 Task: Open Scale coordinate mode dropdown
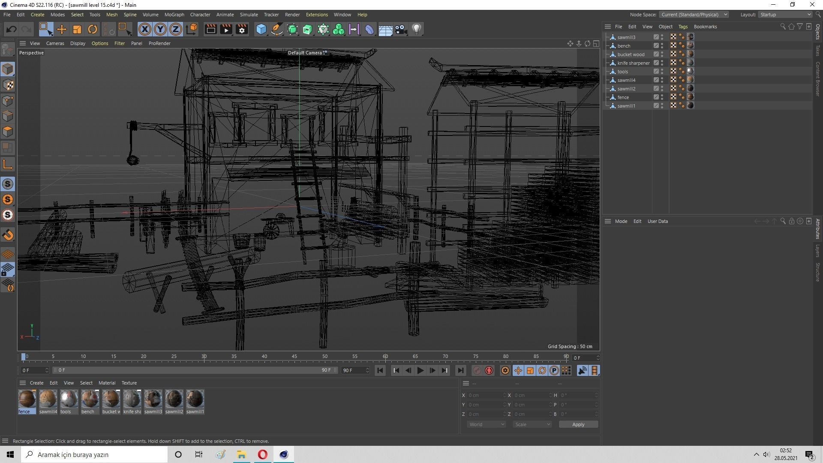[532, 424]
